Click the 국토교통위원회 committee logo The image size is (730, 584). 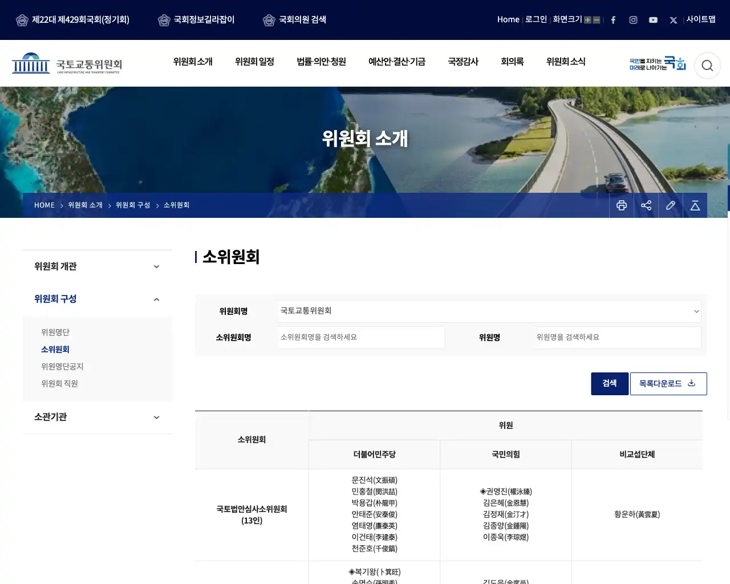[x=67, y=63]
